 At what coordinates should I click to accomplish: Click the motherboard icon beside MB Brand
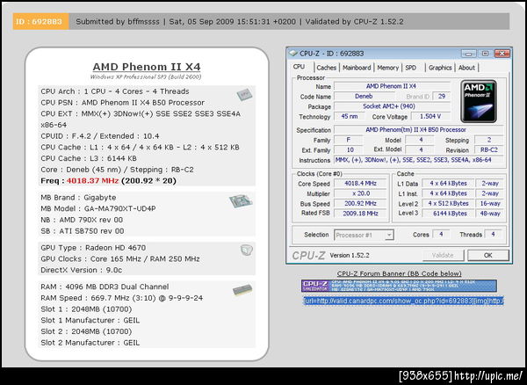tap(241, 200)
